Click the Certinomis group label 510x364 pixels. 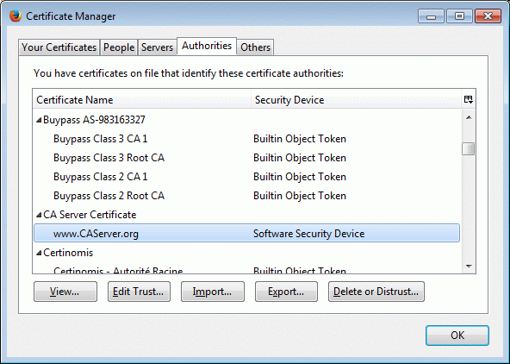coord(68,253)
